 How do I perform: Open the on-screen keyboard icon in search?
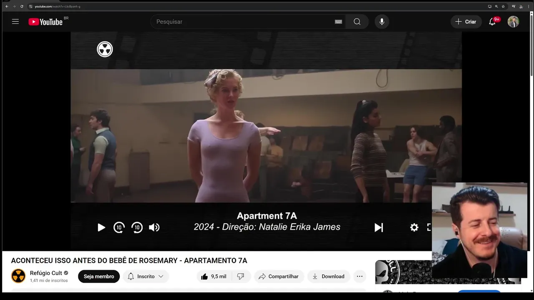click(x=338, y=22)
